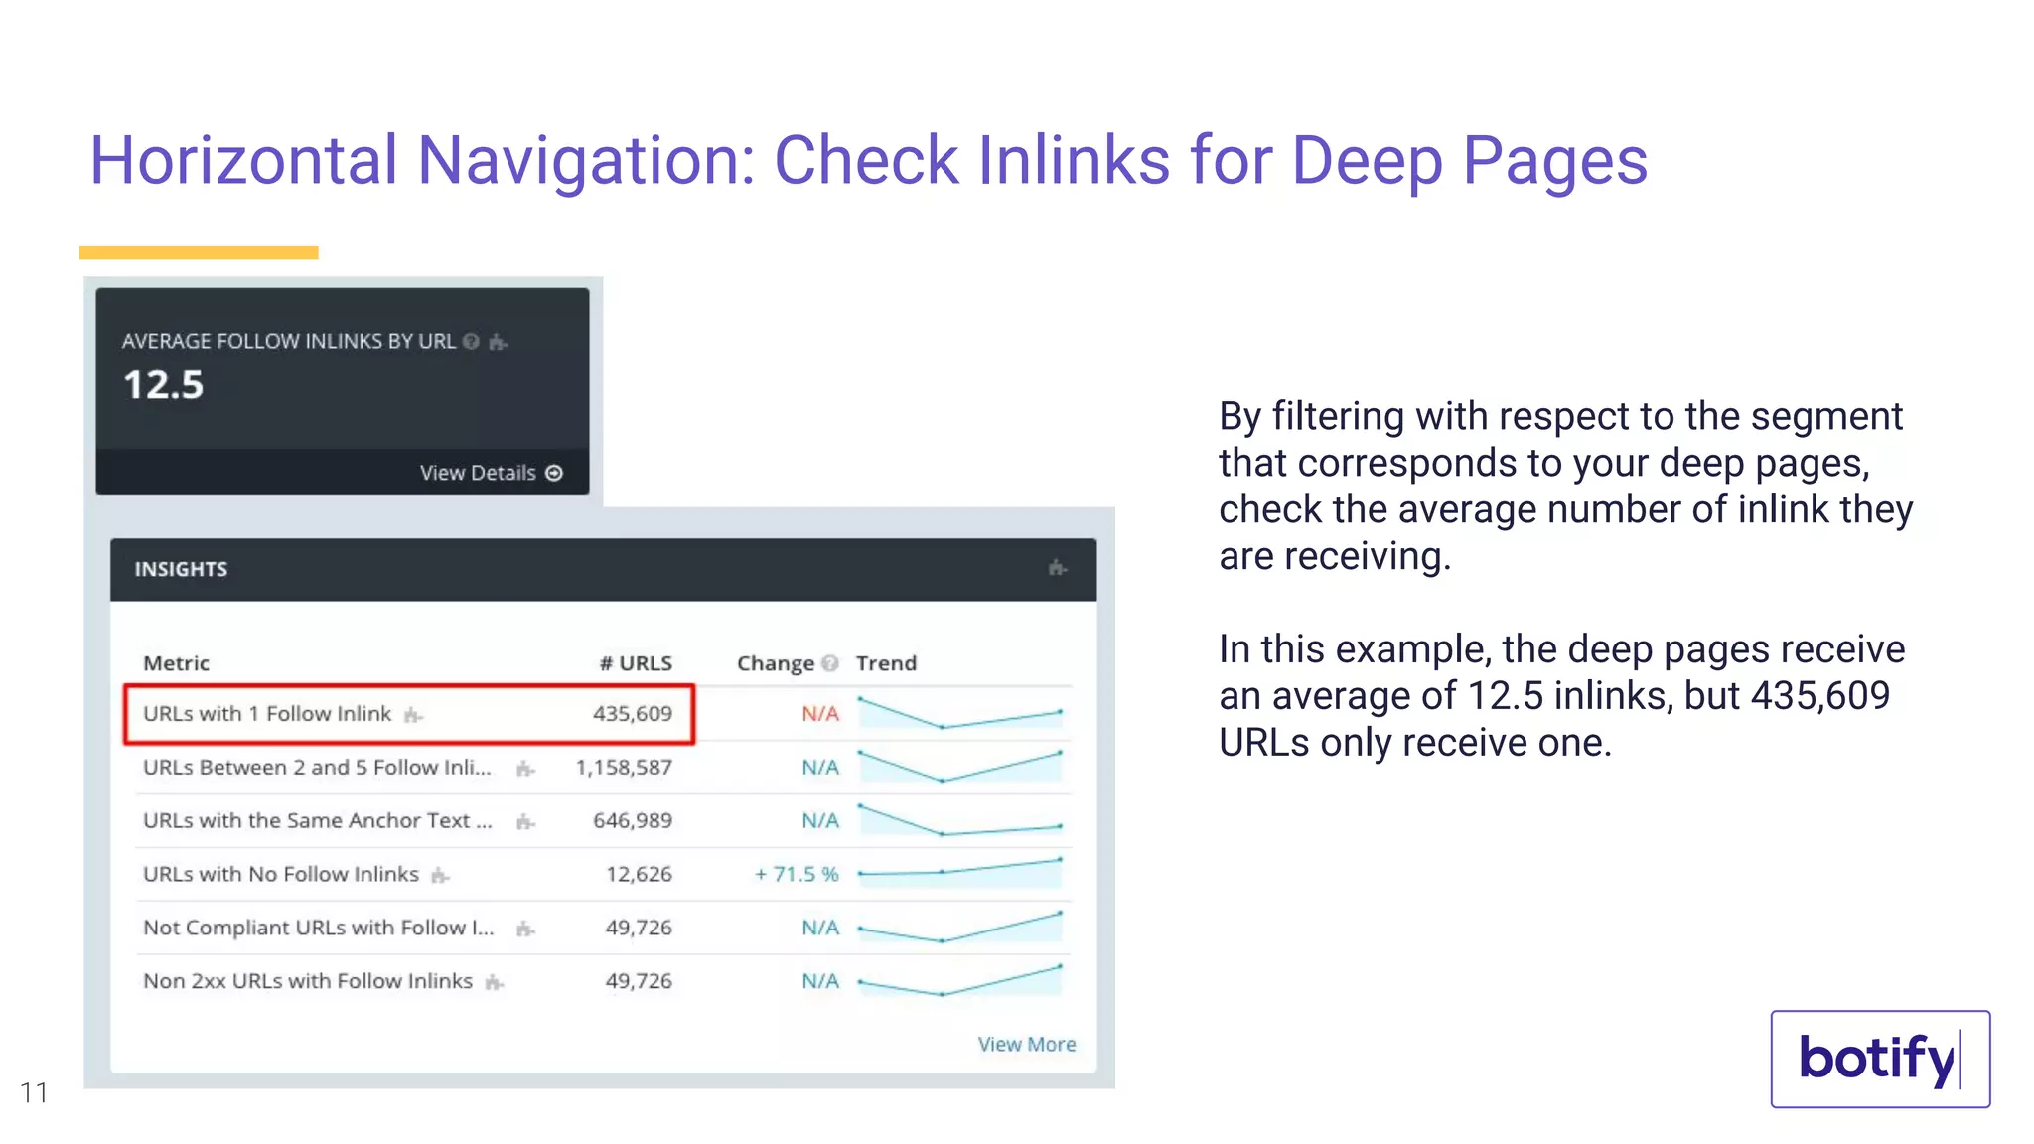Click filter icon beside URLs with Same Anchor Text

(x=523, y=821)
